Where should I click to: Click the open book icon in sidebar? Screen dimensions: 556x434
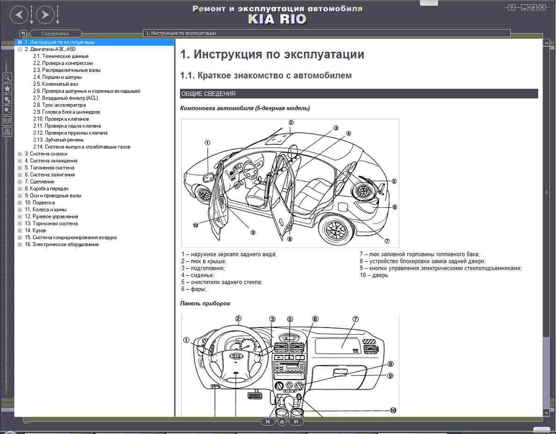(7, 121)
